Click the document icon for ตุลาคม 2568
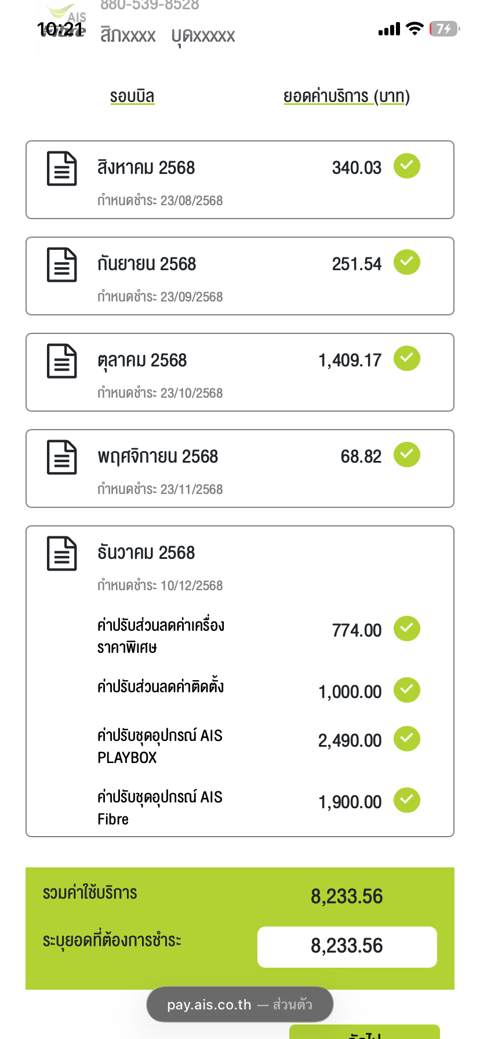Image resolution: width=480 pixels, height=1039 pixels. (x=61, y=361)
